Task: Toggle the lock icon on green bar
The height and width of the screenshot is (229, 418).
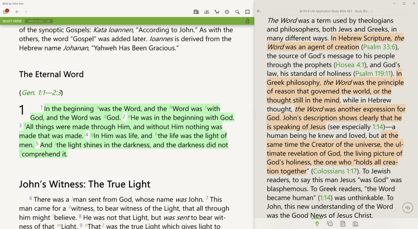Action: pos(247,21)
